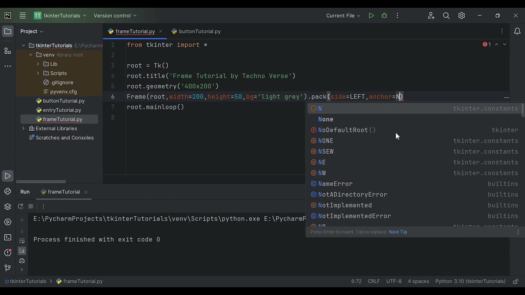Go to previous highlighted error arrow
Image resolution: width=525 pixels, height=295 pixels.
(x=496, y=44)
